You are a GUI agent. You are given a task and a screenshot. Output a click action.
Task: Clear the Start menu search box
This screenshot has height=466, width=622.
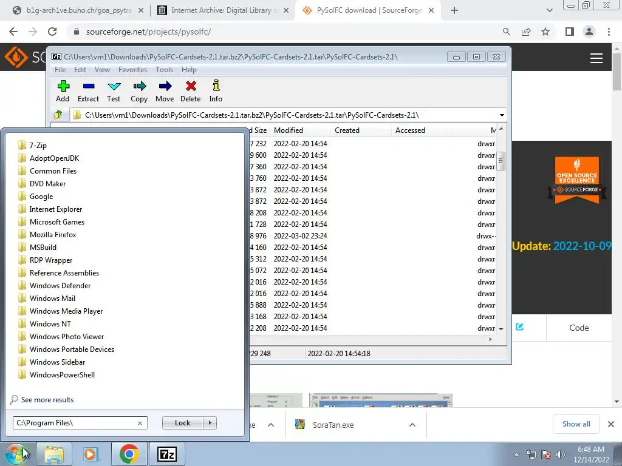140,423
